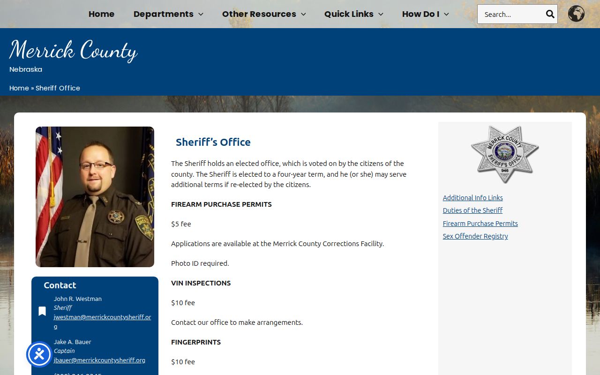
Task: Open the Firearm Purchase Permits sidebar link
Action: (x=480, y=224)
